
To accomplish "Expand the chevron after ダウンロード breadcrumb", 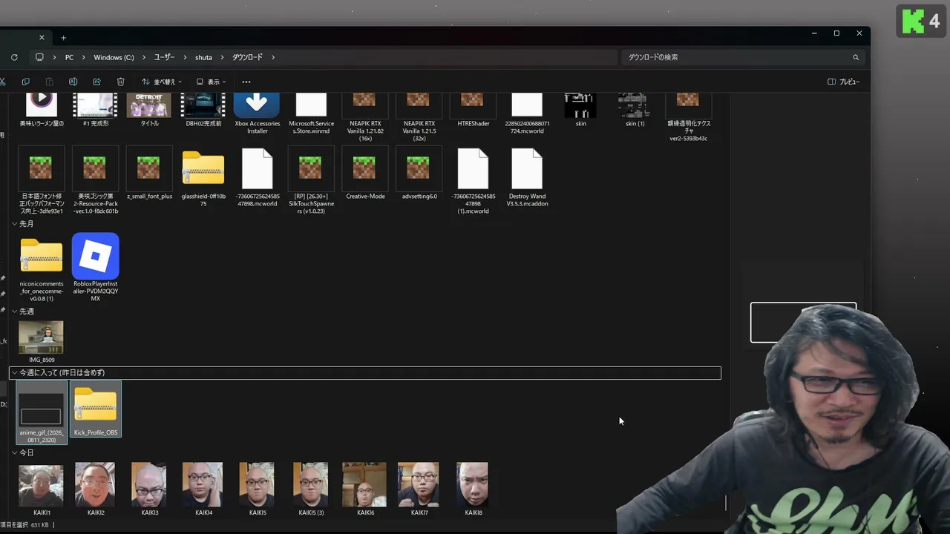I will [x=273, y=57].
